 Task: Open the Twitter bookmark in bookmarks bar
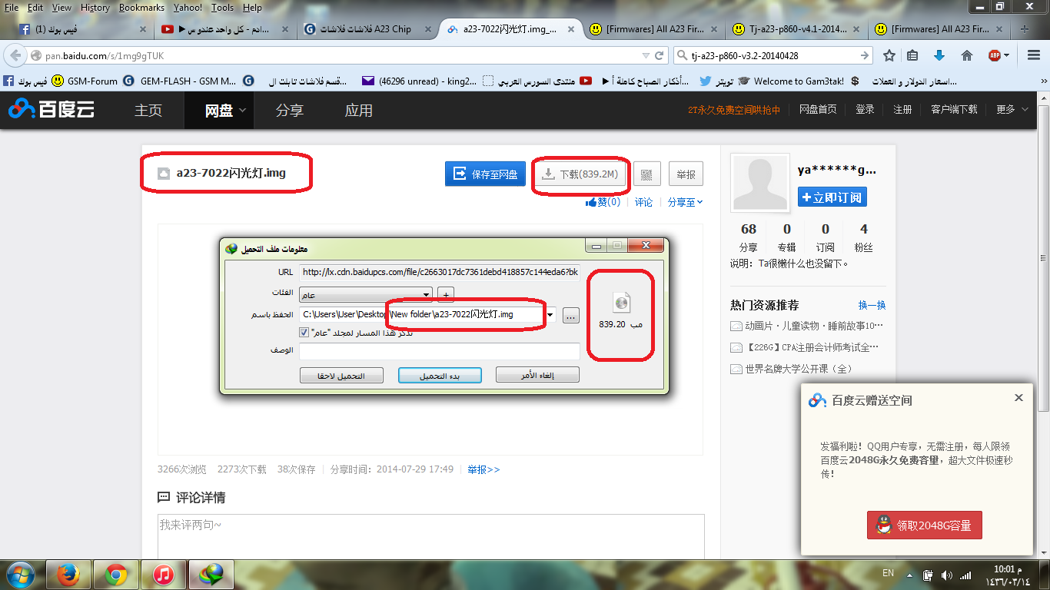pyautogui.click(x=716, y=81)
